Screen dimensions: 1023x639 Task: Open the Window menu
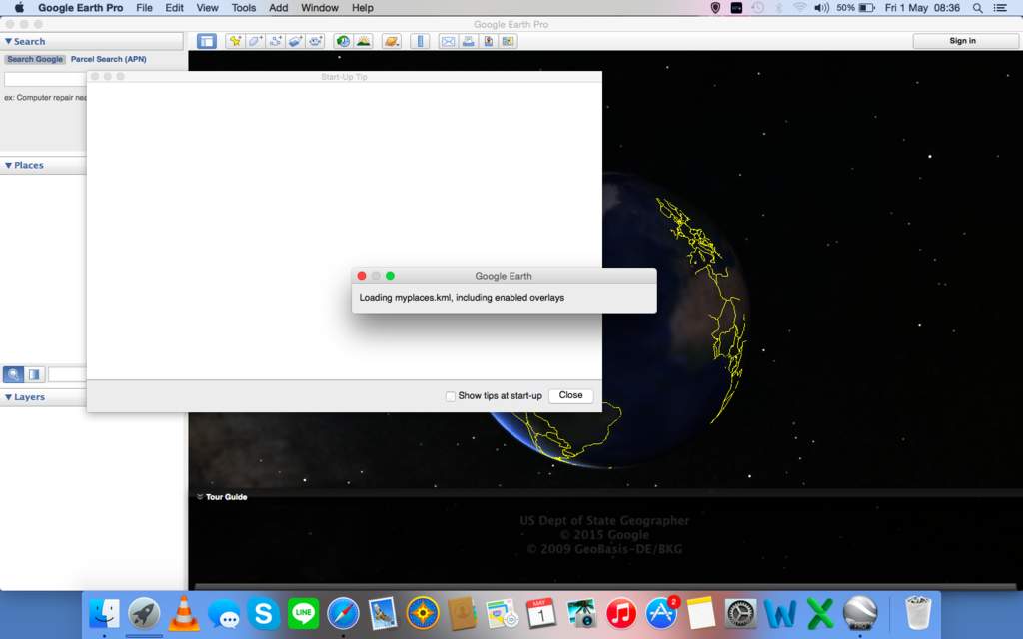point(319,8)
